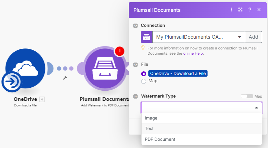Select the Plumsail Documents module

(105, 68)
